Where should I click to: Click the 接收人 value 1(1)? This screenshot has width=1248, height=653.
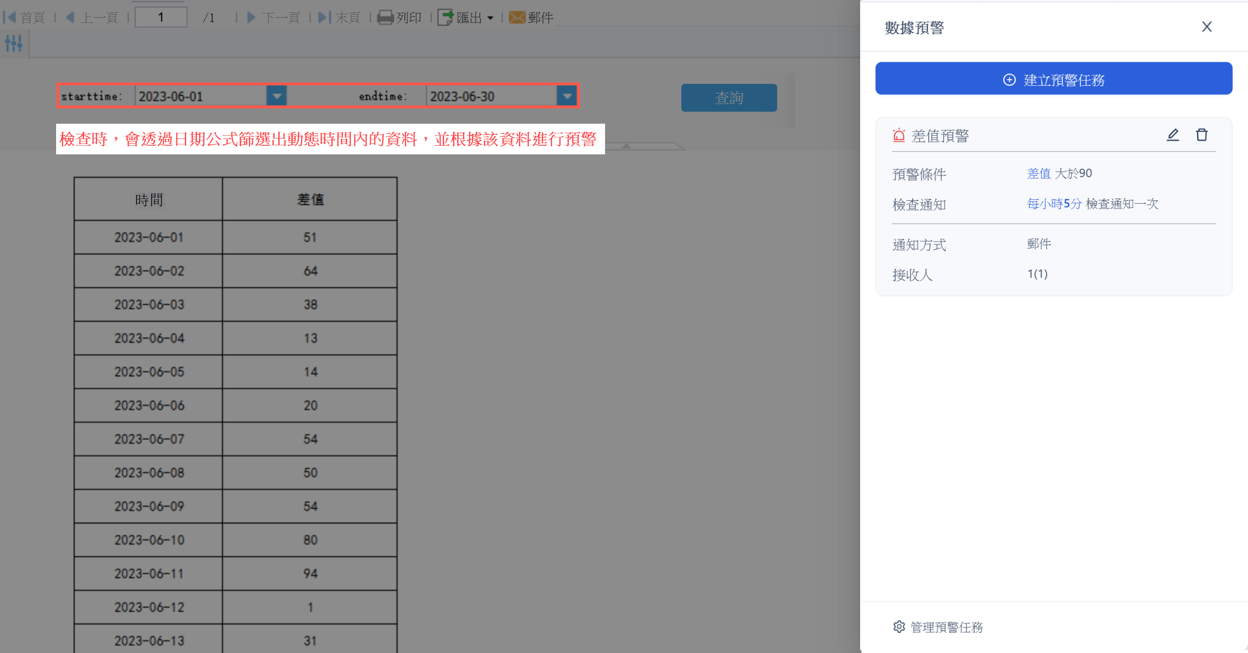(1037, 274)
